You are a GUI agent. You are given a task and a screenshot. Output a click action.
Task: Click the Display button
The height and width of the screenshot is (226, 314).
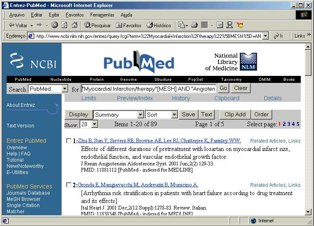[x=79, y=114]
